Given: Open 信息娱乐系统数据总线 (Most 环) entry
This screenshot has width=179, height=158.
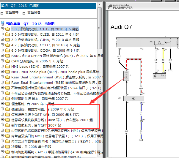Looking at the screenshot, I should click(x=52, y=120).
